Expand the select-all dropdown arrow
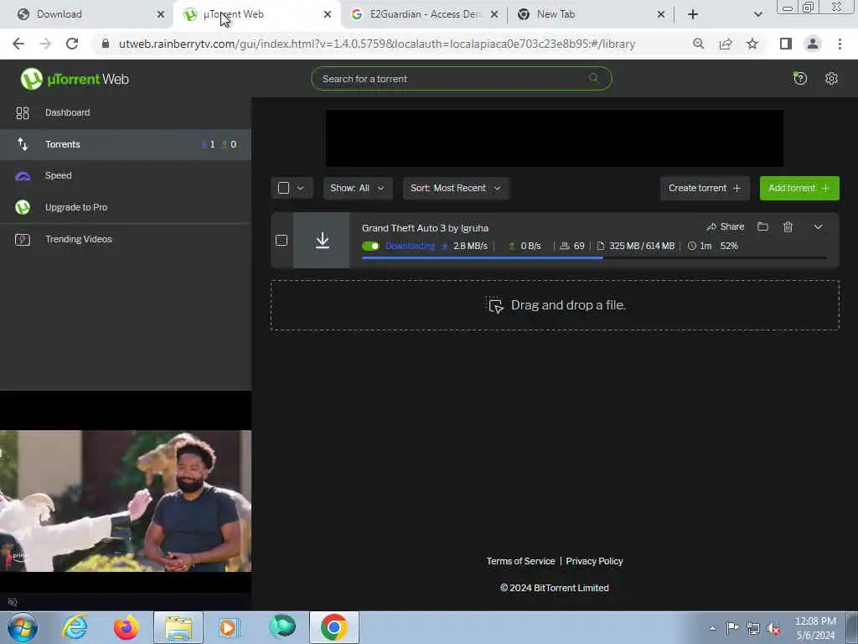Image resolution: width=858 pixels, height=644 pixels. click(301, 188)
